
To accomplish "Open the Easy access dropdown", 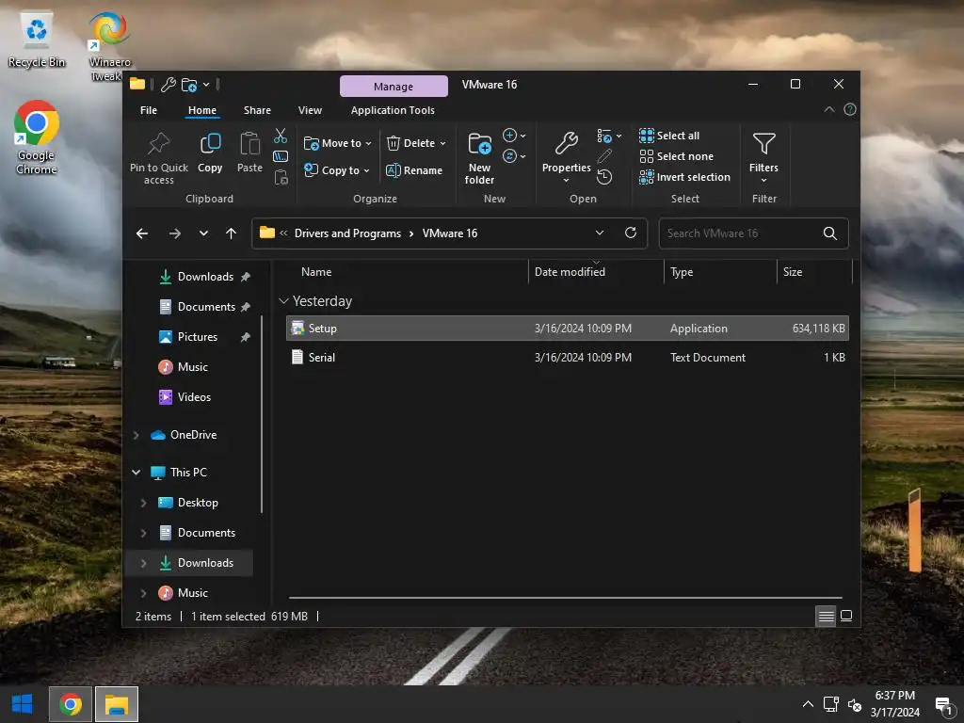I will [514, 156].
